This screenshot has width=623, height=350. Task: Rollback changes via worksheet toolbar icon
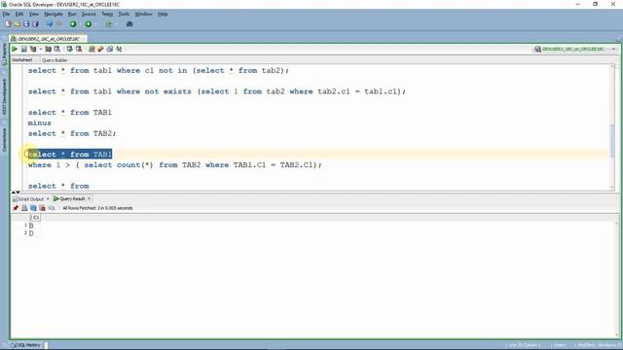click(79, 49)
